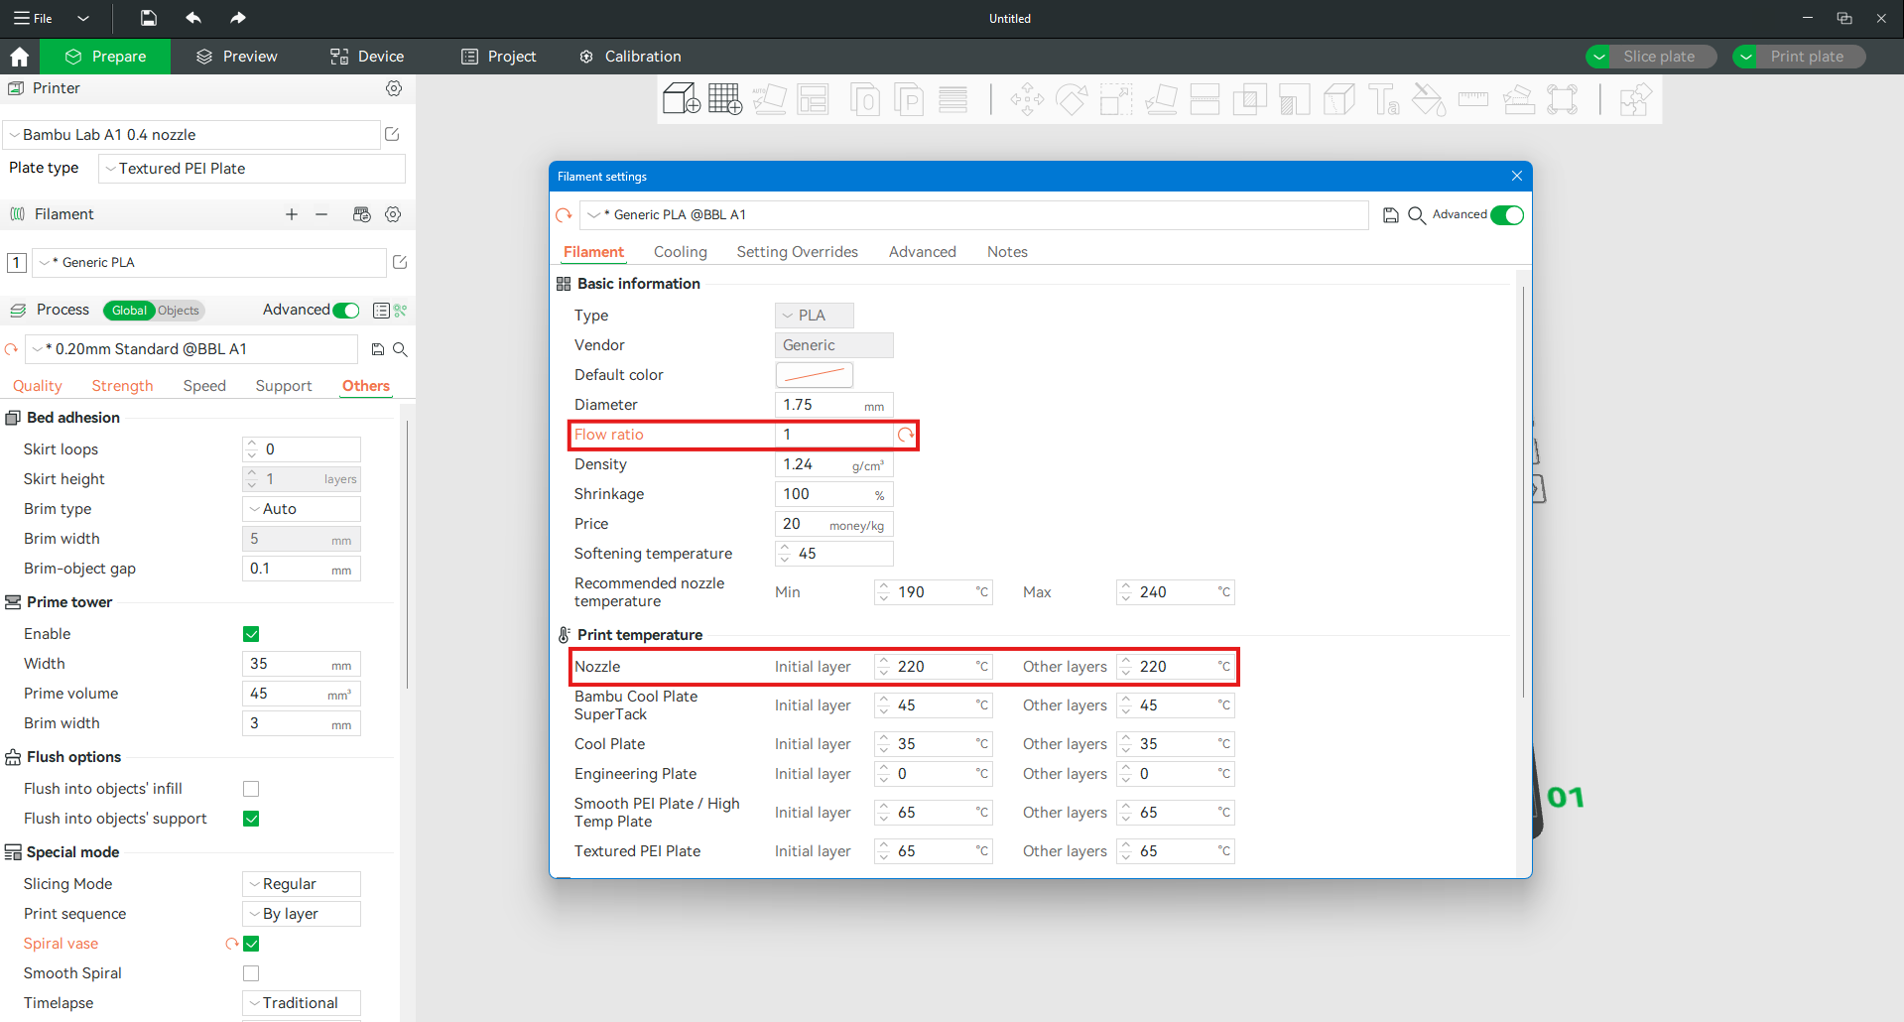Click the AMS sync filament icon
The image size is (1904, 1022).
[361, 214]
